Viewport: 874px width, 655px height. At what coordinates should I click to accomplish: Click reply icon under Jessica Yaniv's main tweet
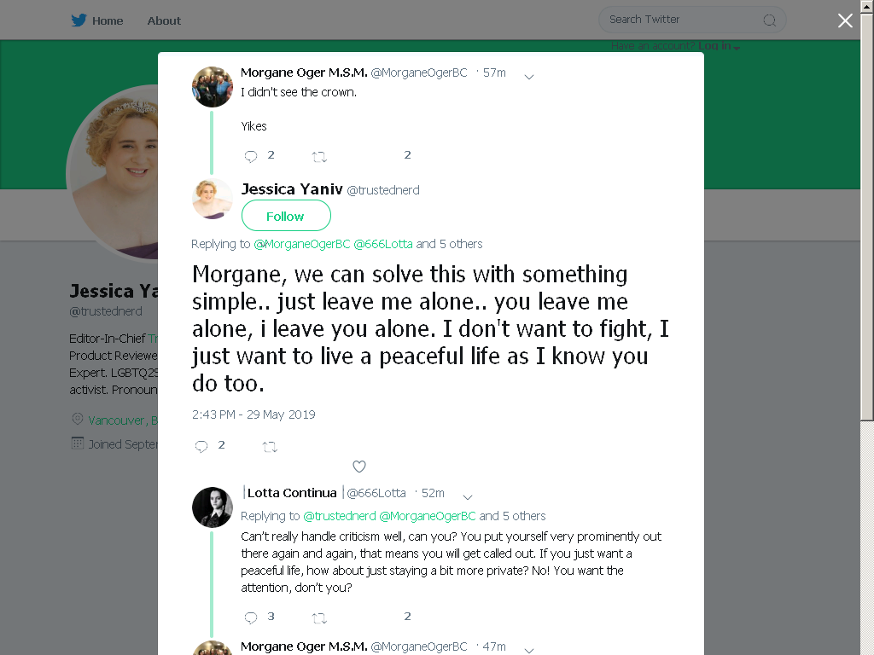click(201, 446)
